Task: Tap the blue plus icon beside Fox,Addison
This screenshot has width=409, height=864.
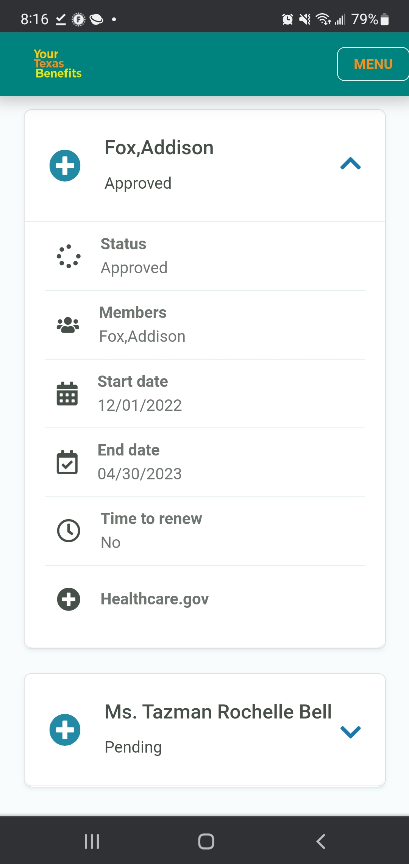Action: [x=65, y=166]
